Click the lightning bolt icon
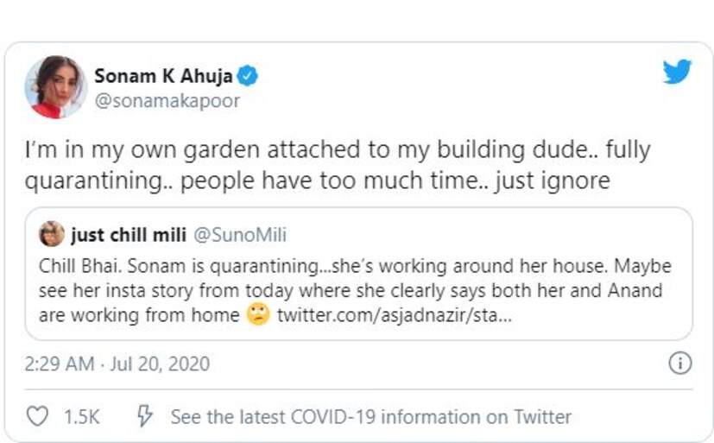Viewport: 714px width, 443px height. point(144,417)
